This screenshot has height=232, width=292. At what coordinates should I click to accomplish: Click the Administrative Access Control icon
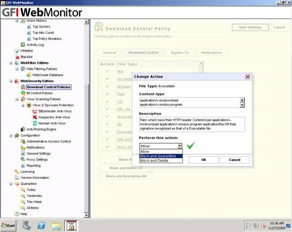(x=23, y=141)
